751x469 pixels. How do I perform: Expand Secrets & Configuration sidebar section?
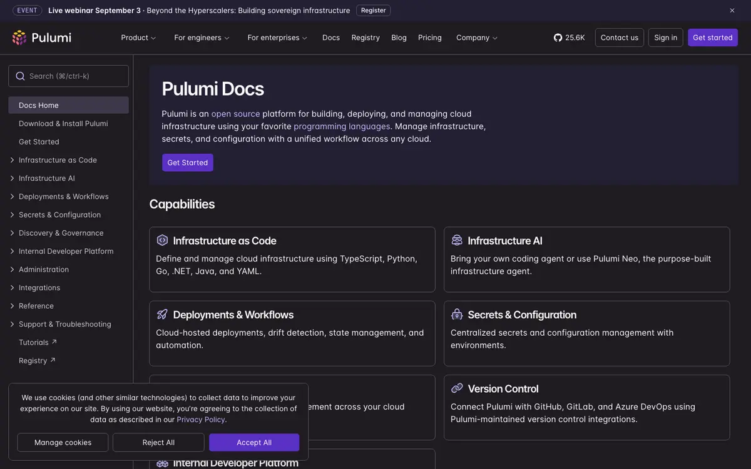pyautogui.click(x=12, y=214)
